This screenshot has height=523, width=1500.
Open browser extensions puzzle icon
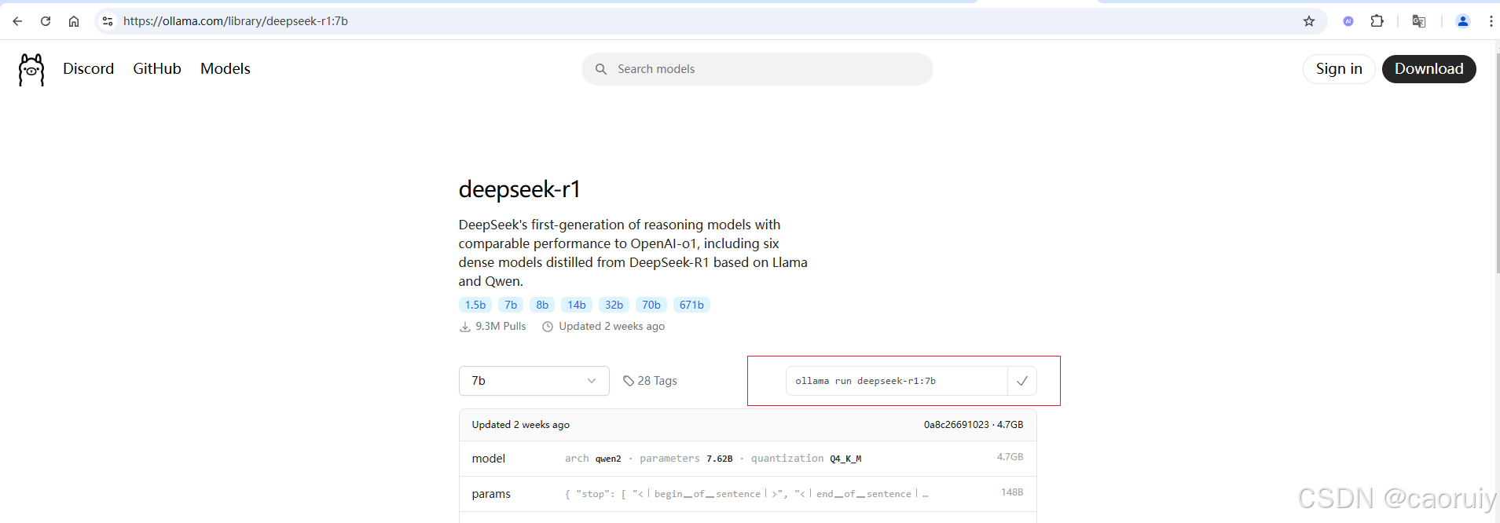click(x=1377, y=21)
